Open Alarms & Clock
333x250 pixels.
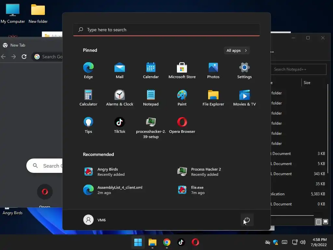pyautogui.click(x=120, y=98)
